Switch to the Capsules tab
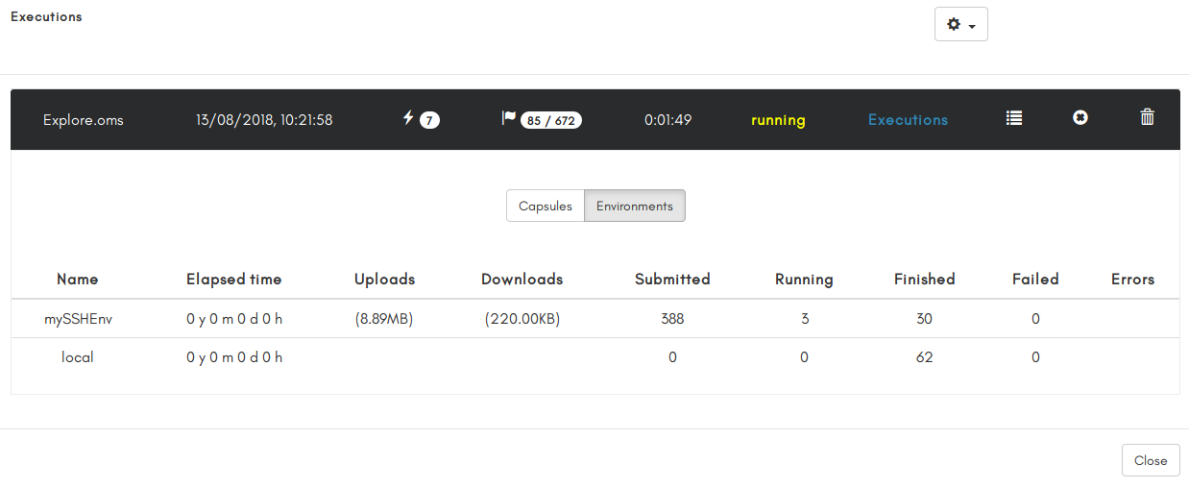Screen dimensions: 1189x488 pos(546,206)
